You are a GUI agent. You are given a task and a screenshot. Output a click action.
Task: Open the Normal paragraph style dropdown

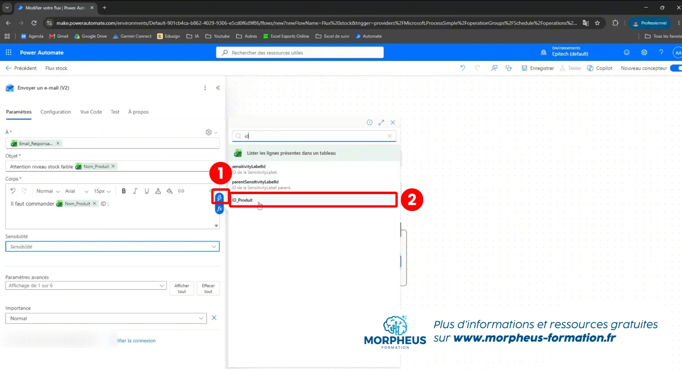(x=48, y=191)
